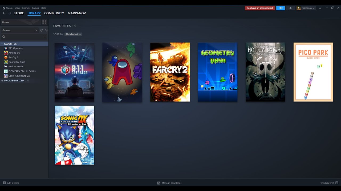341x191 pixels.
Task: Collapse the Favorites category
Action: click(x=2, y=44)
